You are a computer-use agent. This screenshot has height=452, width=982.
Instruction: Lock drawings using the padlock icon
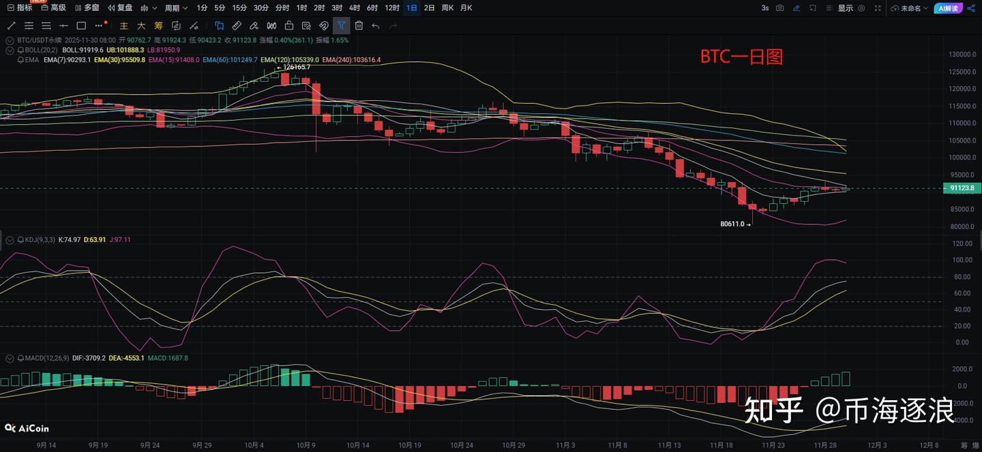coord(289,25)
